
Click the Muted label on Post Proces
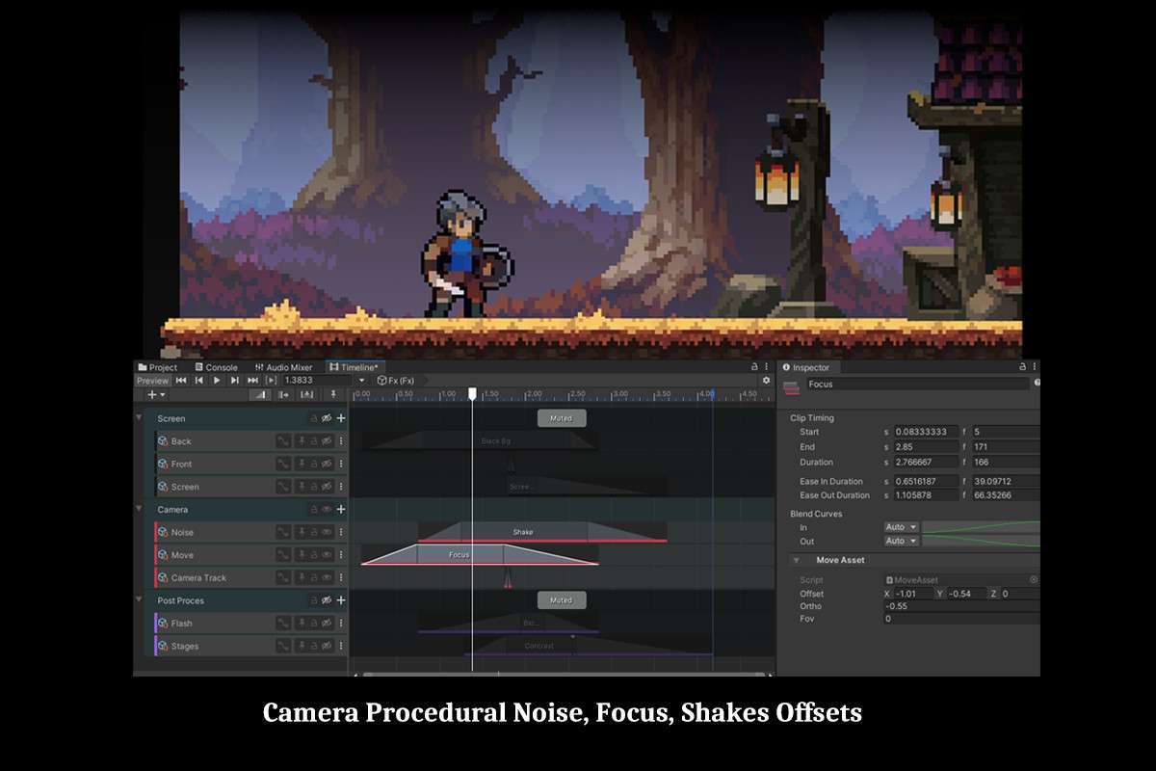click(562, 600)
